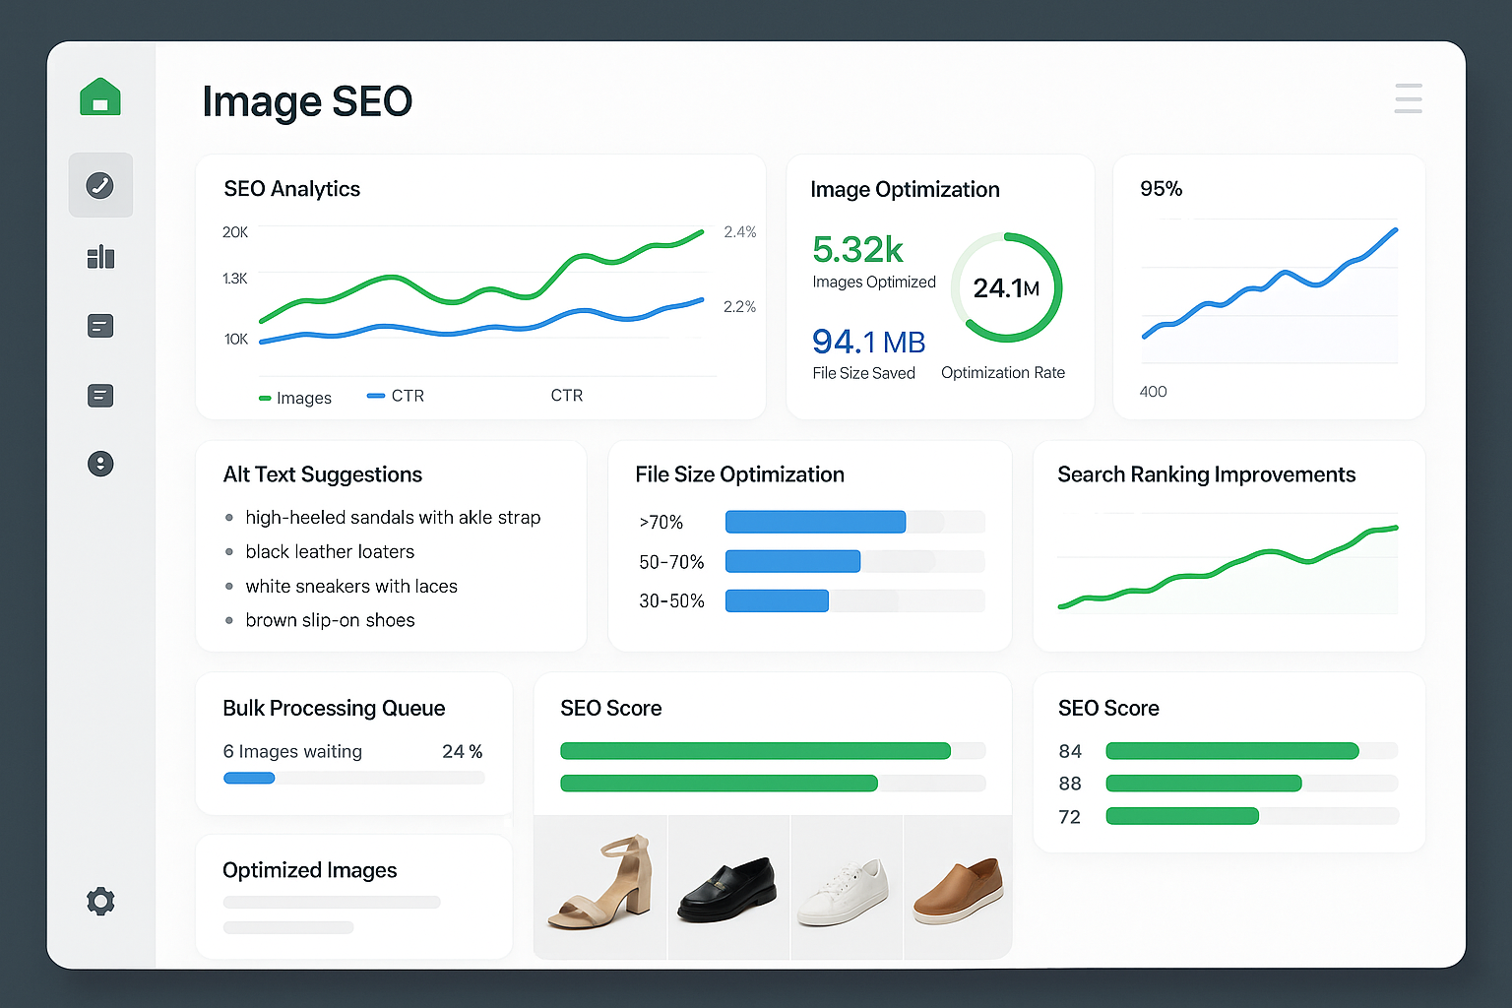Click the 24.1M optimization rate ring

click(x=1006, y=287)
